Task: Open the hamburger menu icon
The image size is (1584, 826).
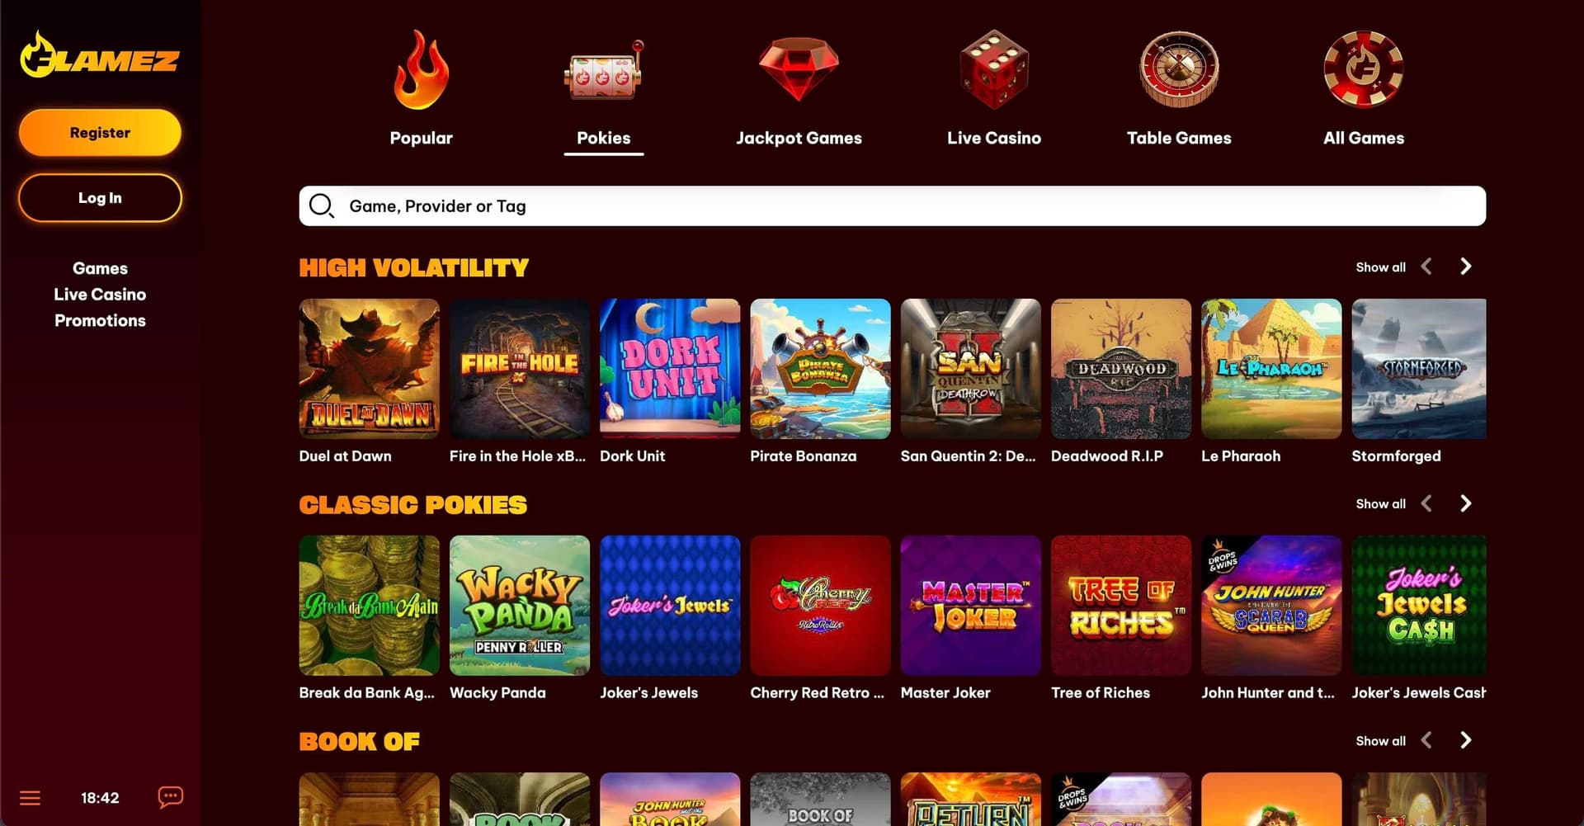Action: (30, 798)
